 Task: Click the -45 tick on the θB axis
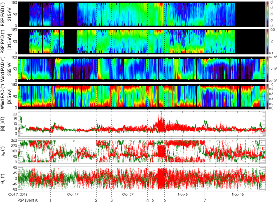point(15,184)
